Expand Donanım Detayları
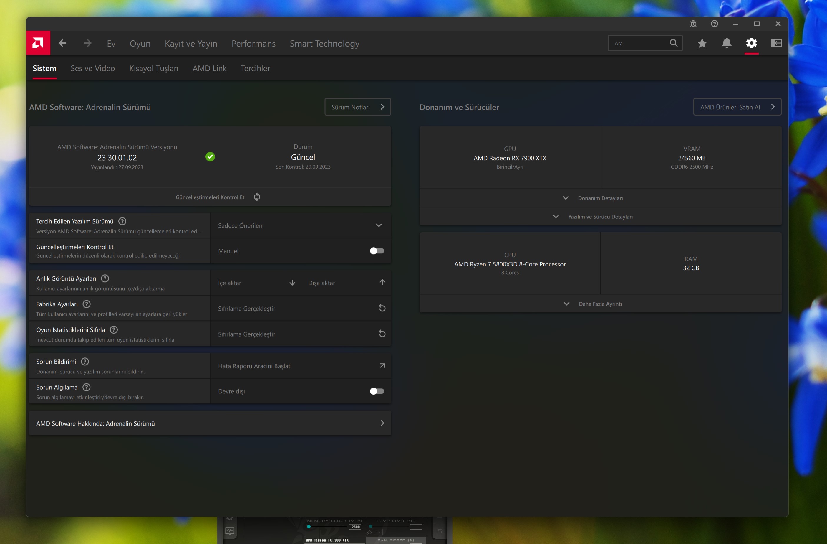 (600, 198)
